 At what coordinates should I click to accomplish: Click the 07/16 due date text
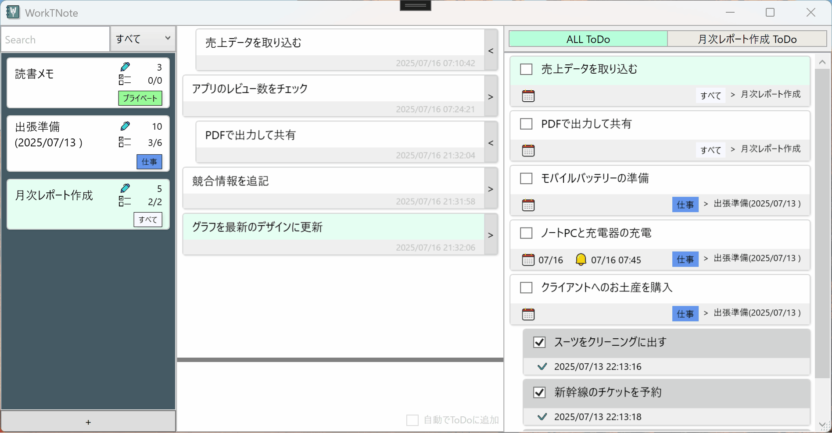tap(551, 260)
